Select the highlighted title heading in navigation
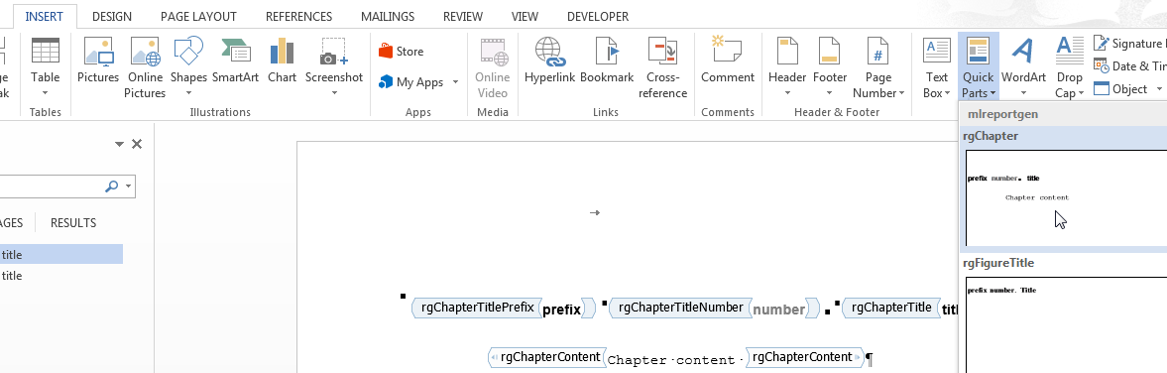This screenshot has width=1167, height=373. tap(61, 255)
